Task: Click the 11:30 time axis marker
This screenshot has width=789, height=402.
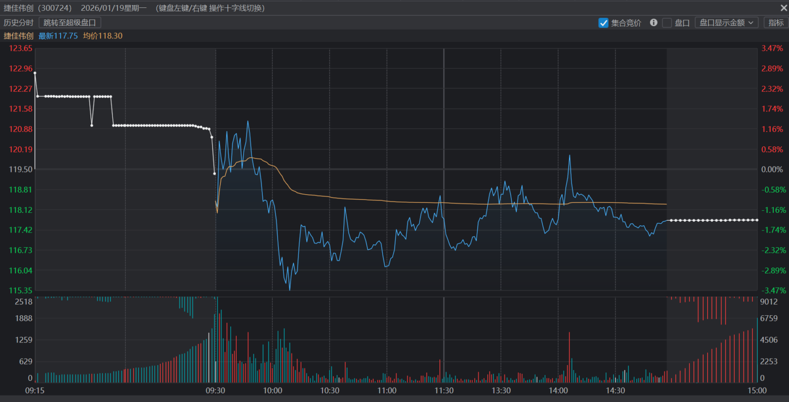Action: (444, 391)
